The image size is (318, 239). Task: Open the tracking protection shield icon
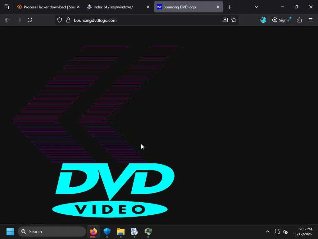point(59,20)
